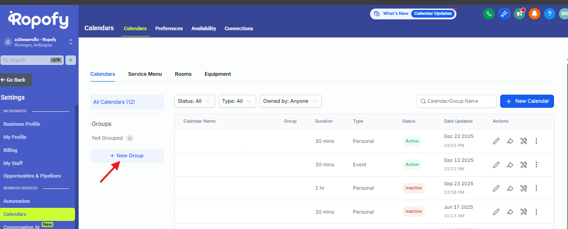This screenshot has height=229, width=568.
Task: Click the green lightning quick actions button
Action: pyautogui.click(x=70, y=60)
